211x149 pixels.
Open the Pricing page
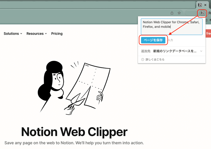tap(57, 34)
